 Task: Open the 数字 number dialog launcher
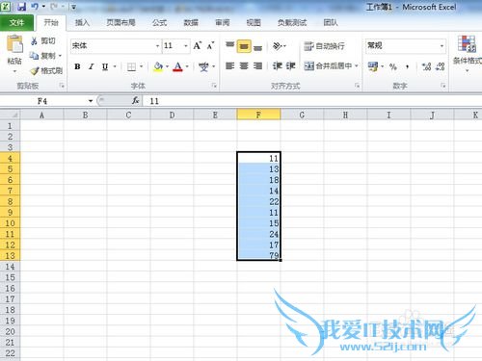[x=443, y=86]
